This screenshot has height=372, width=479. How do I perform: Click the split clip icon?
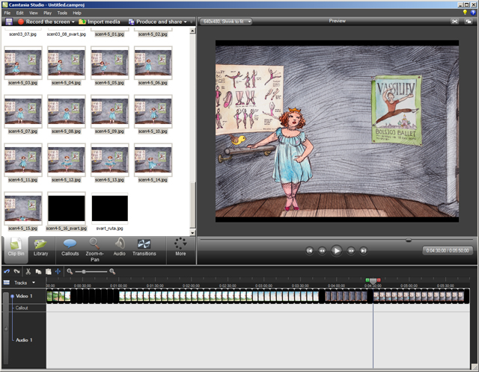58,271
